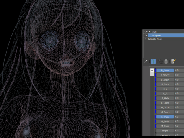Click the first fully visible empty channel
The height and width of the screenshot is (138, 184).
tap(165, 131)
